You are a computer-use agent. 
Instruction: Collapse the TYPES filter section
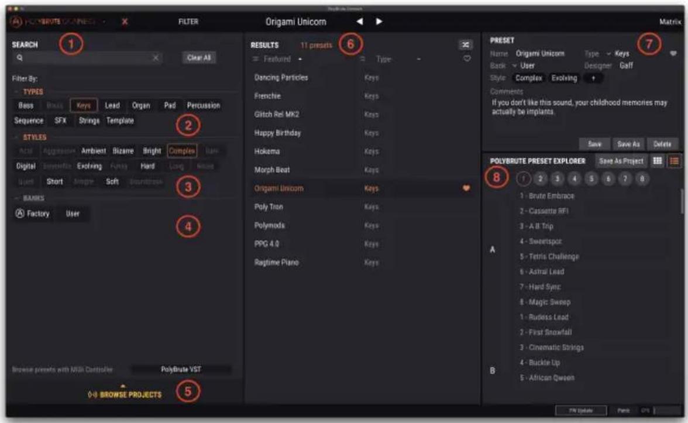29,92
